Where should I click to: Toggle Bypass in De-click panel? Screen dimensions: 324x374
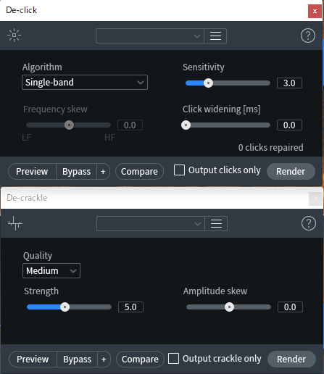[x=76, y=172]
